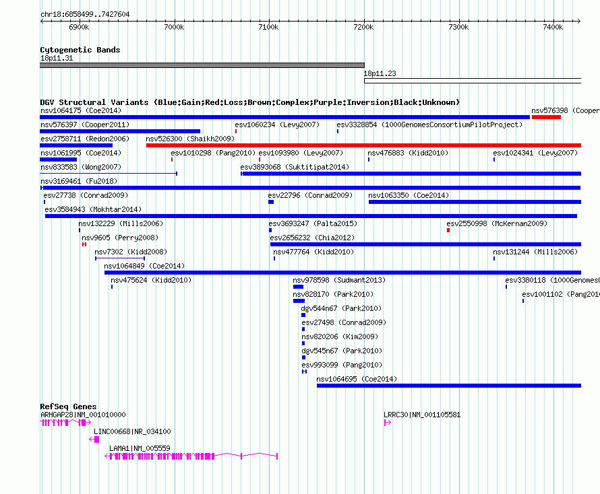Screen dimensions: 600x494
Task: Select dgv544n67 (Park2010) label
Action: pos(341,308)
